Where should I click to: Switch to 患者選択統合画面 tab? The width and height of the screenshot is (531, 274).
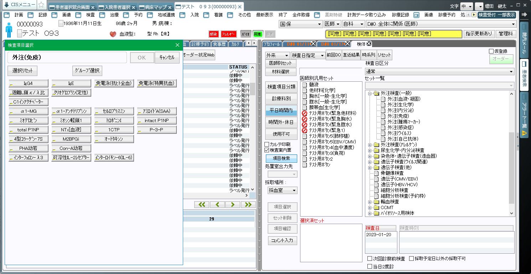click(x=72, y=7)
